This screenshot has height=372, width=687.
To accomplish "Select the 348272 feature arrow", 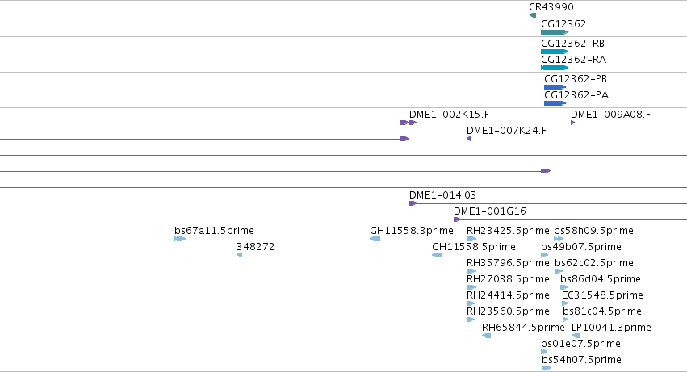I will pyautogui.click(x=239, y=255).
